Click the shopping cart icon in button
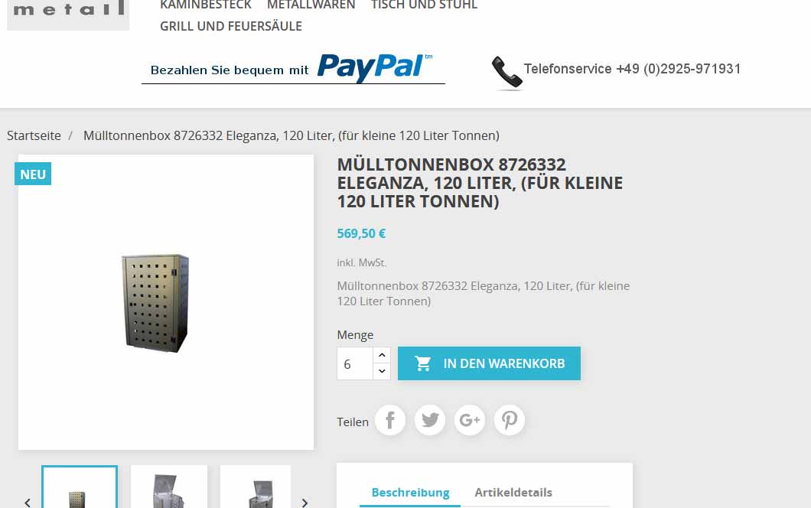Image resolution: width=811 pixels, height=508 pixels. coord(422,363)
